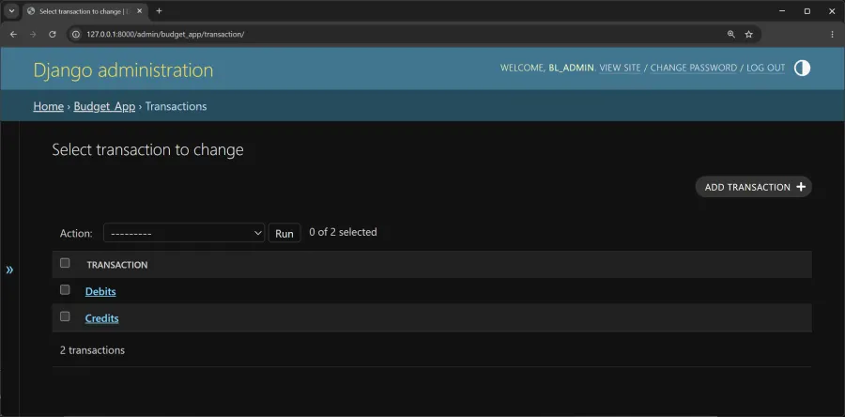The height and width of the screenshot is (417, 845).
Task: Click ADD TRANSACTION button
Action: point(753,187)
